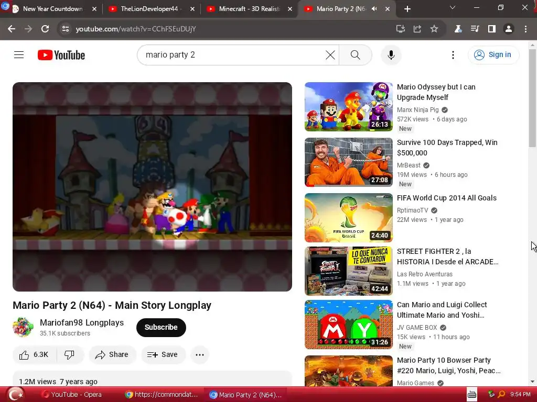Bookmark this page with the star icon
This screenshot has width=537, height=402.
click(x=434, y=29)
